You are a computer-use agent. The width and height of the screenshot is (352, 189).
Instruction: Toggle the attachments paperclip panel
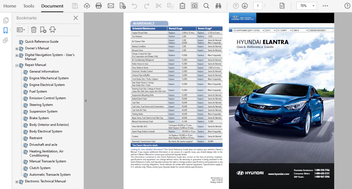pyautogui.click(x=6, y=41)
